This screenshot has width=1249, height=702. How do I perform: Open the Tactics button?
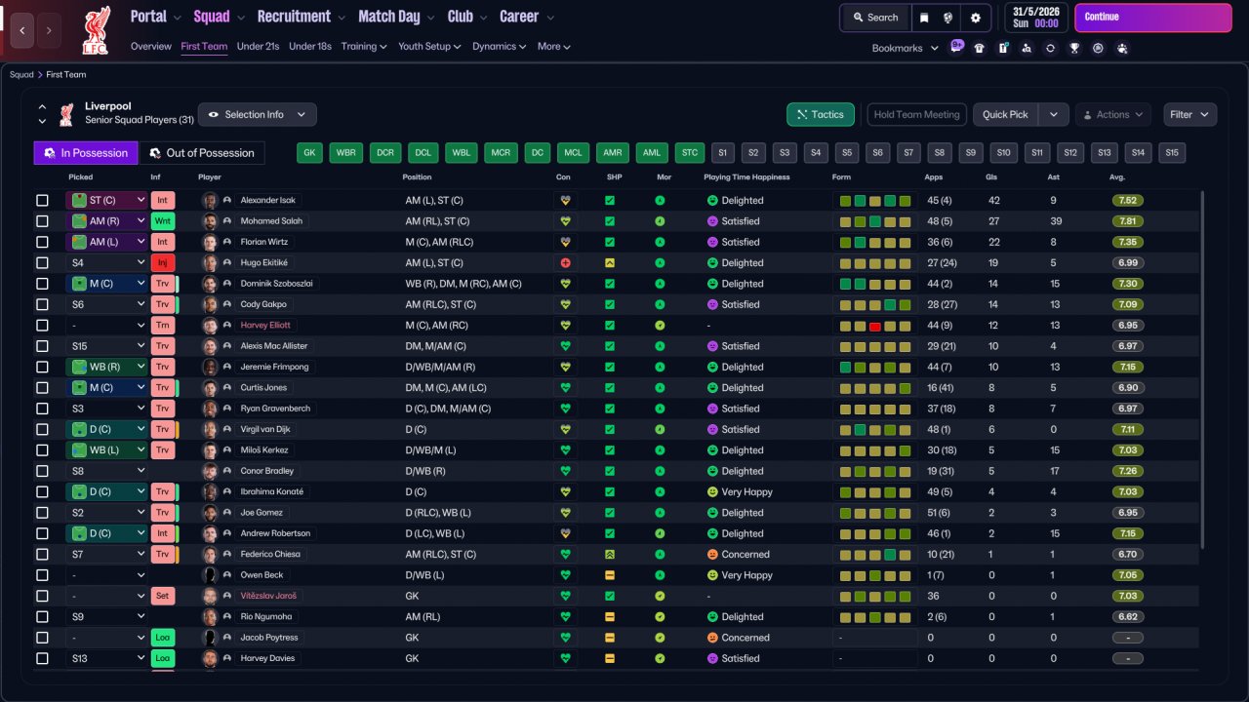pos(821,115)
